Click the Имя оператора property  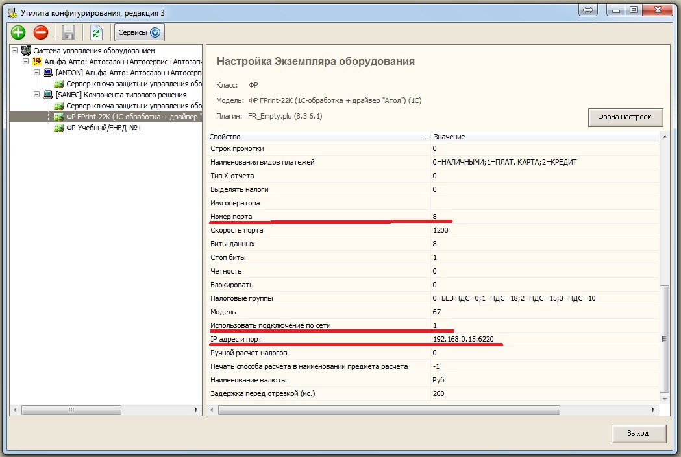(x=235, y=203)
